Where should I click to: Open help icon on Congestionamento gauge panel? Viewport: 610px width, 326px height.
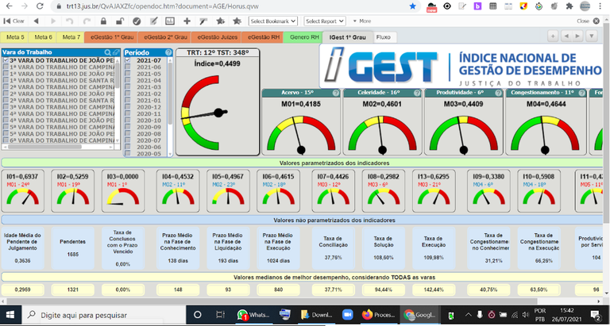(x=581, y=94)
